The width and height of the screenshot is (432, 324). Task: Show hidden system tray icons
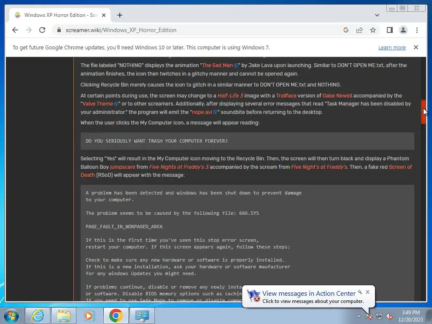pyautogui.click(x=359, y=316)
